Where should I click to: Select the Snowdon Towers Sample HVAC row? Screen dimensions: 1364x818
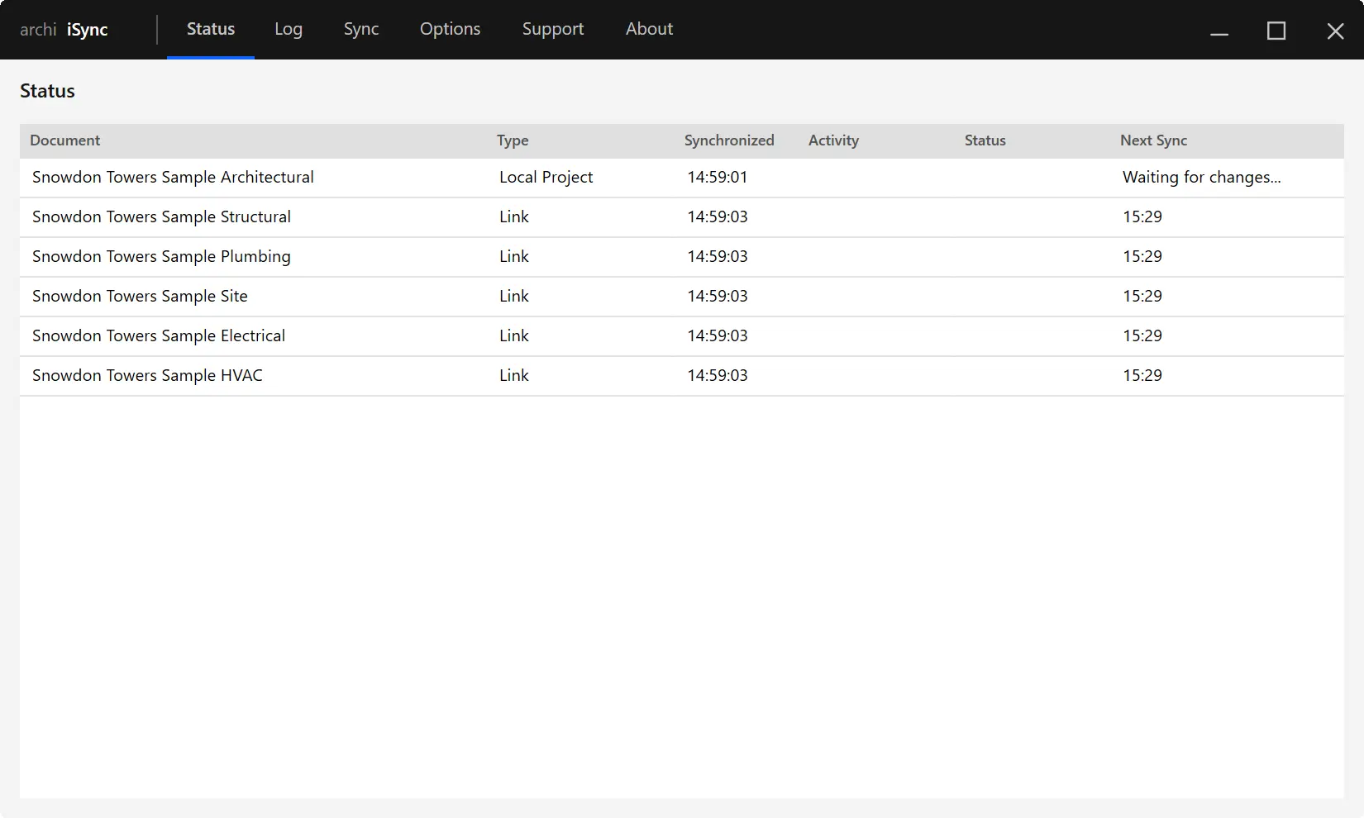coord(146,375)
